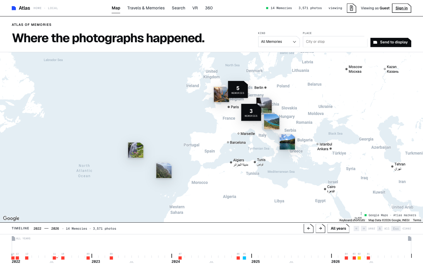Open the waterfall photo thumbnail in the Atlantic
This screenshot has height=264, width=423.
(136, 150)
